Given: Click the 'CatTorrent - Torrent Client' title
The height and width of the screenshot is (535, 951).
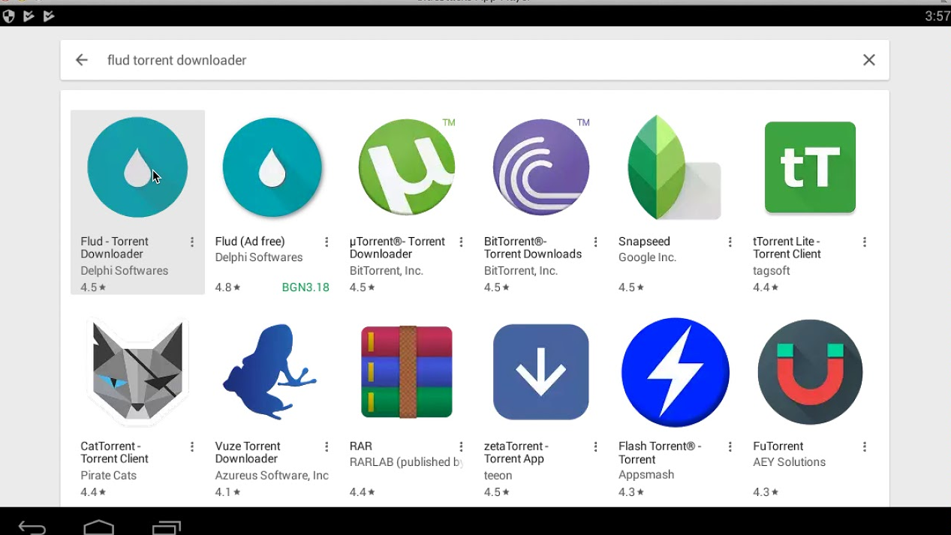Looking at the screenshot, I should [x=115, y=452].
